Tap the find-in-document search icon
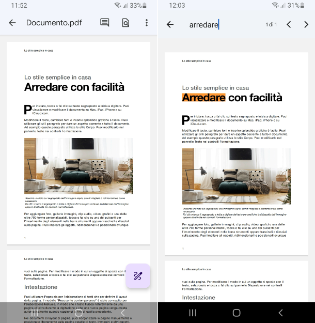Image resolution: width=315 pixels, height=323 pixels. (x=125, y=23)
